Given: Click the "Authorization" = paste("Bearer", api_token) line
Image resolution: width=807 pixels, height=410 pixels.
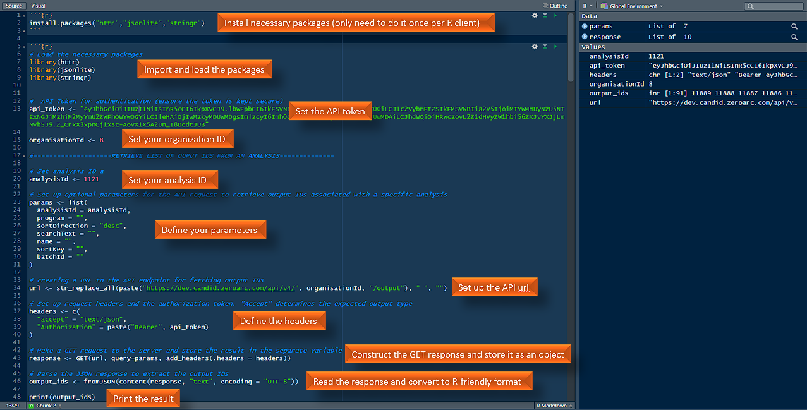Looking at the screenshot, I should [x=123, y=327].
